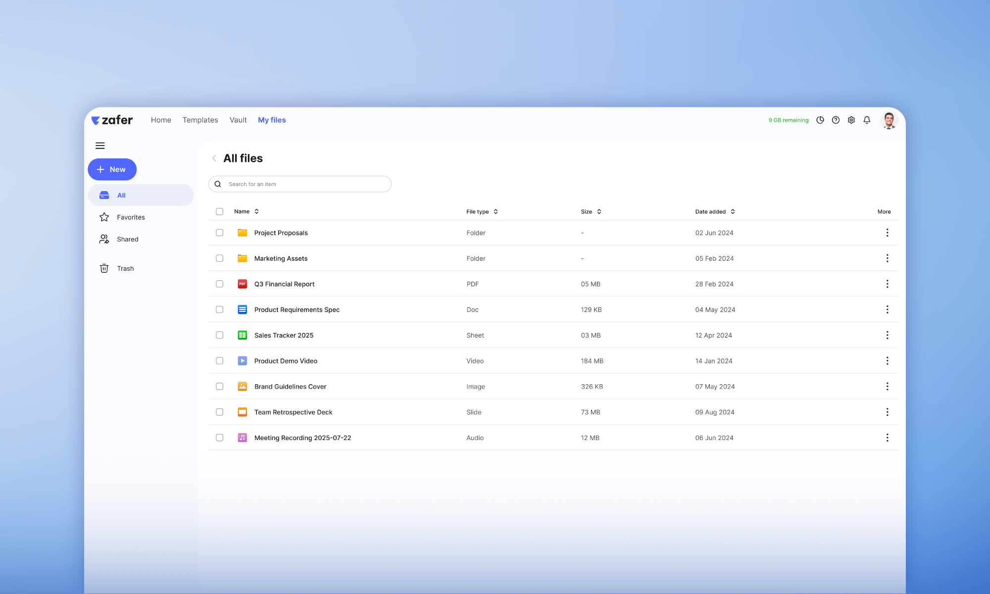Select the My files nav item
The image size is (990, 594).
tap(272, 120)
